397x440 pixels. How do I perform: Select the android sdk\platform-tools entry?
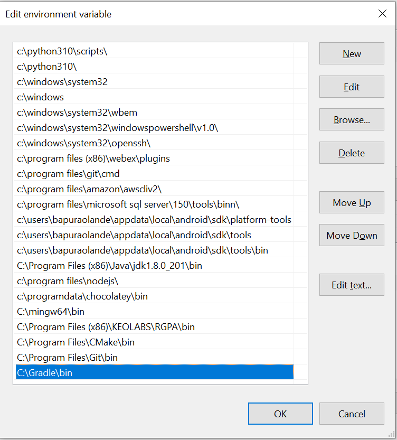click(155, 220)
